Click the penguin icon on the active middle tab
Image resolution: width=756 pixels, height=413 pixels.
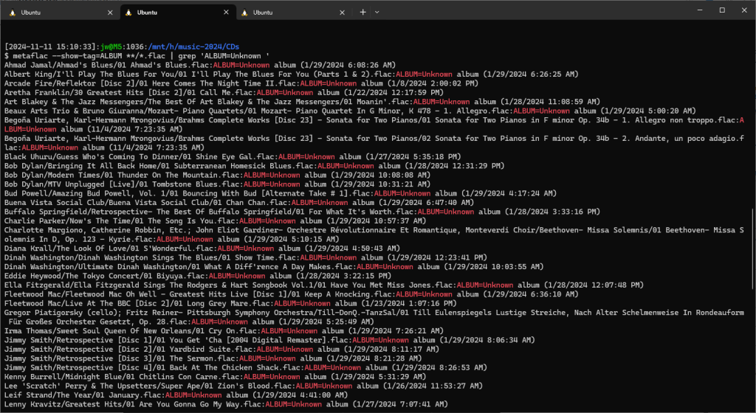pos(129,13)
